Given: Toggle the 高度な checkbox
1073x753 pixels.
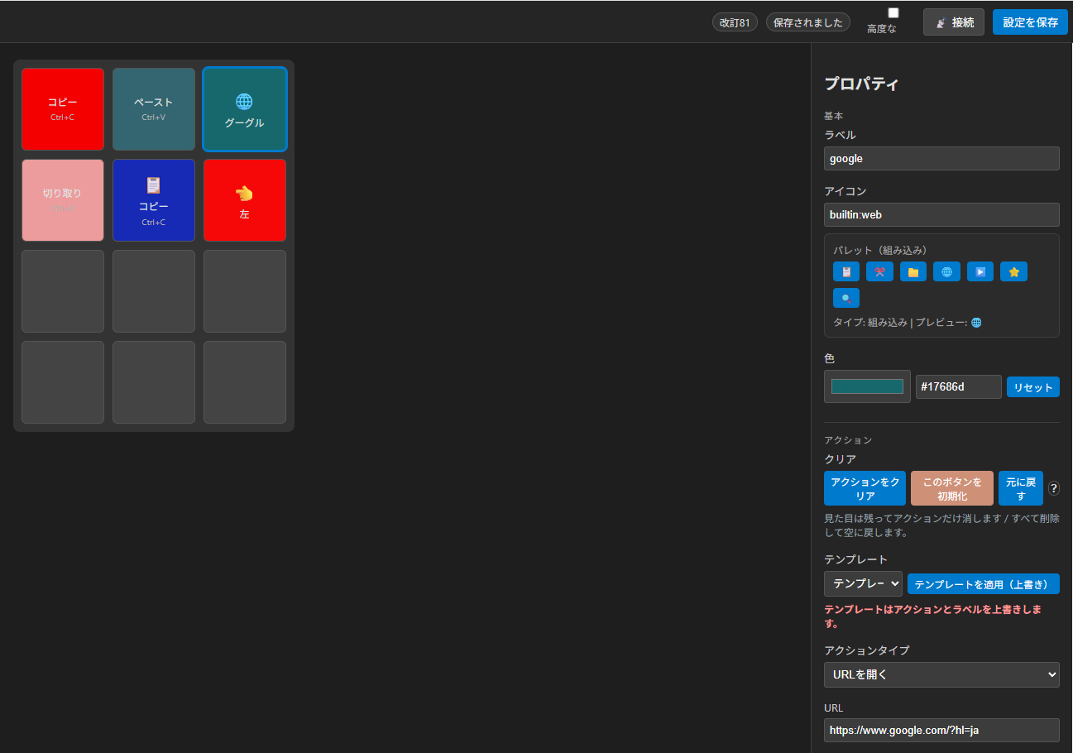Looking at the screenshot, I should click(893, 13).
